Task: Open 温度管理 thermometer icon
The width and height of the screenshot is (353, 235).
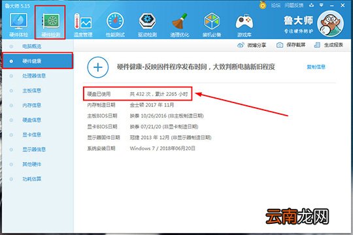Action: click(83, 22)
